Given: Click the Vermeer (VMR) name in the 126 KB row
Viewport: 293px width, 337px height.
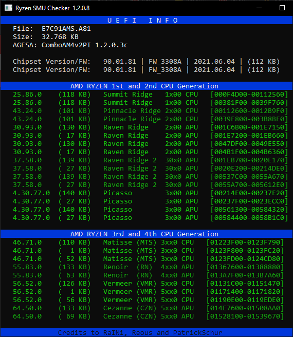Looking at the screenshot, I should coord(130,283).
